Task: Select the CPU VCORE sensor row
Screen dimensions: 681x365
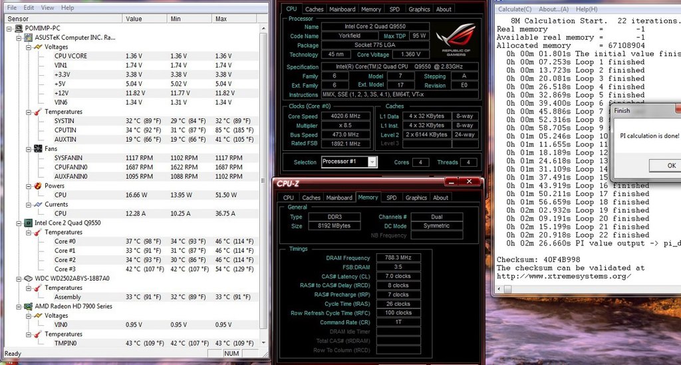Action: [x=70, y=56]
